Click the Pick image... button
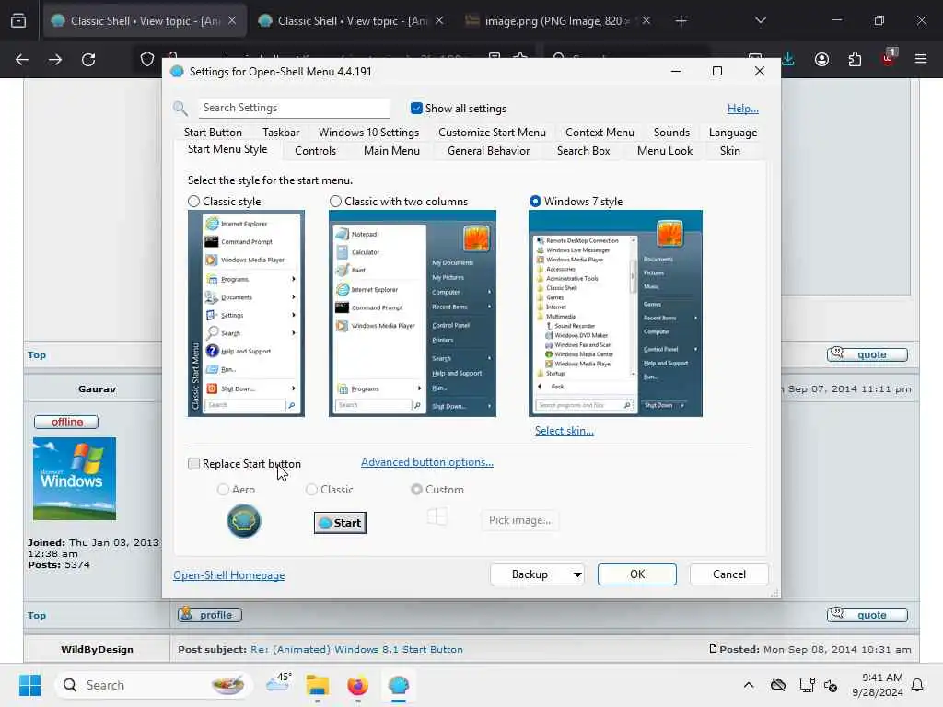 pos(519,520)
